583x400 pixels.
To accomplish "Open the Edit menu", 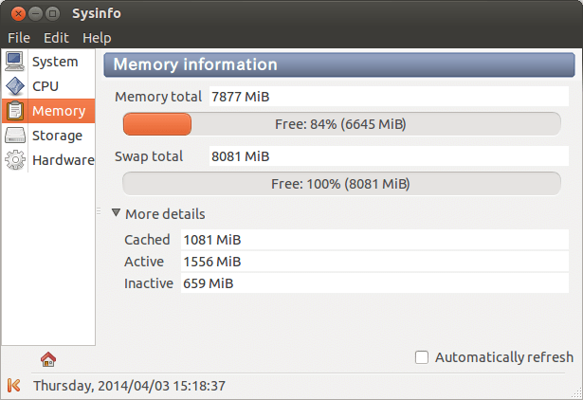I will coord(56,38).
